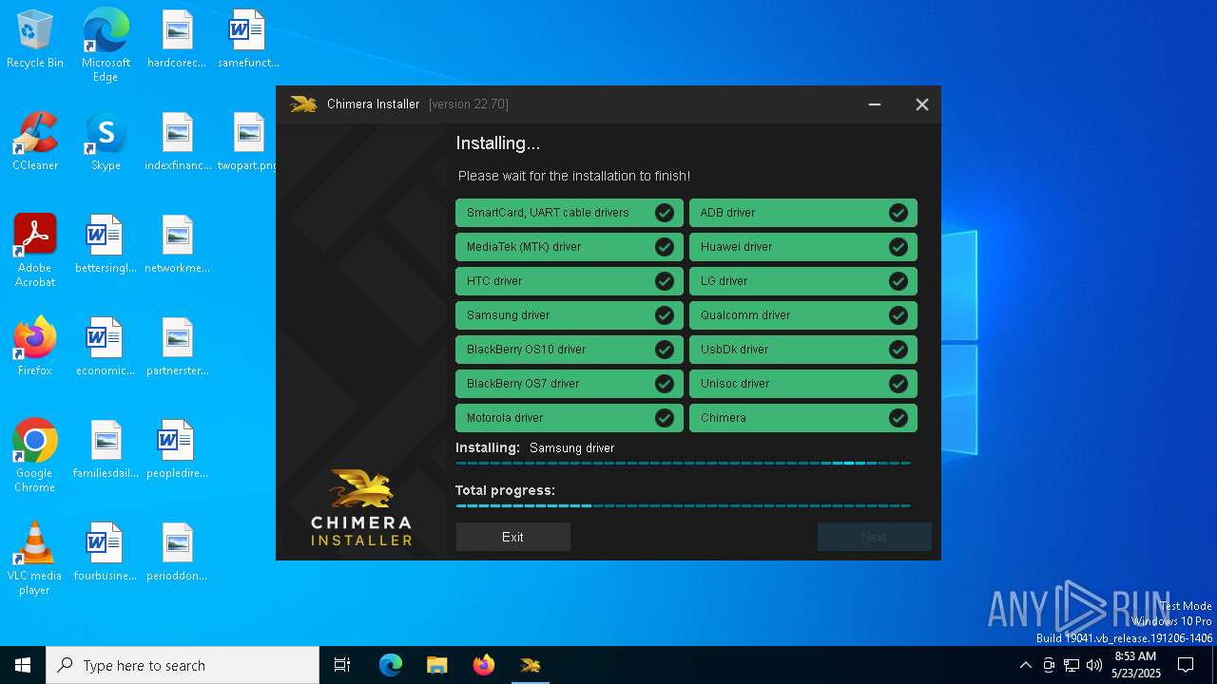Select the Skype desktop shortcut
The width and height of the screenshot is (1217, 684).
(106, 142)
